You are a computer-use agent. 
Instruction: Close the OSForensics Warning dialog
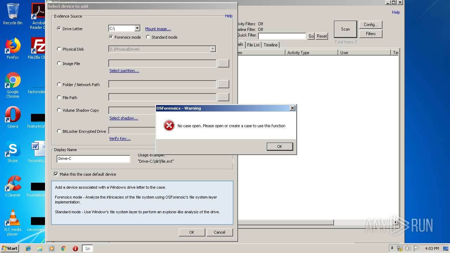[292, 108]
